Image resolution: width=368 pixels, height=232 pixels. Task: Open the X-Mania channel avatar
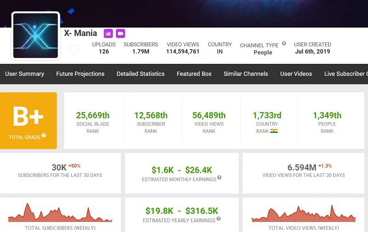tap(35, 35)
